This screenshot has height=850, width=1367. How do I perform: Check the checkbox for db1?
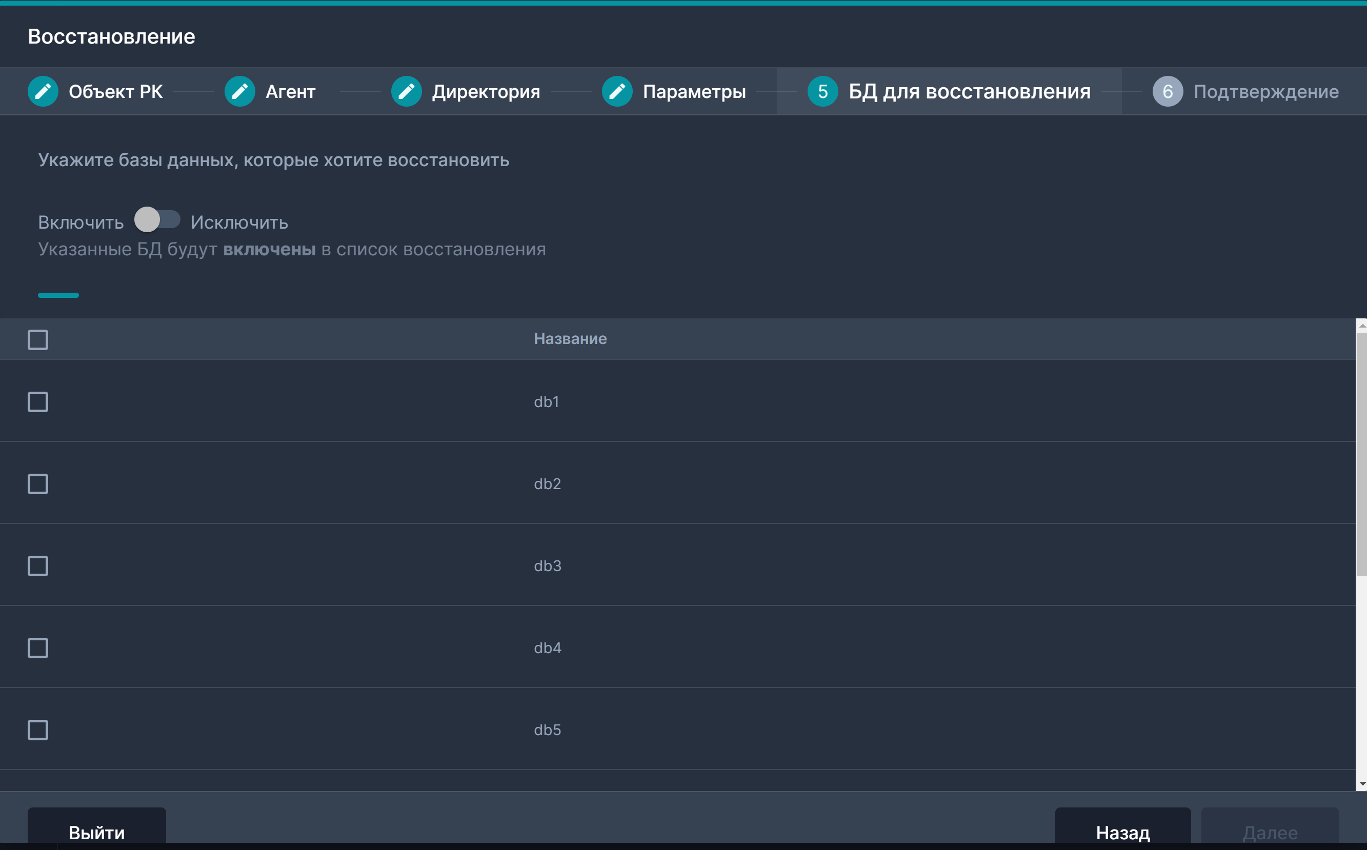(37, 402)
